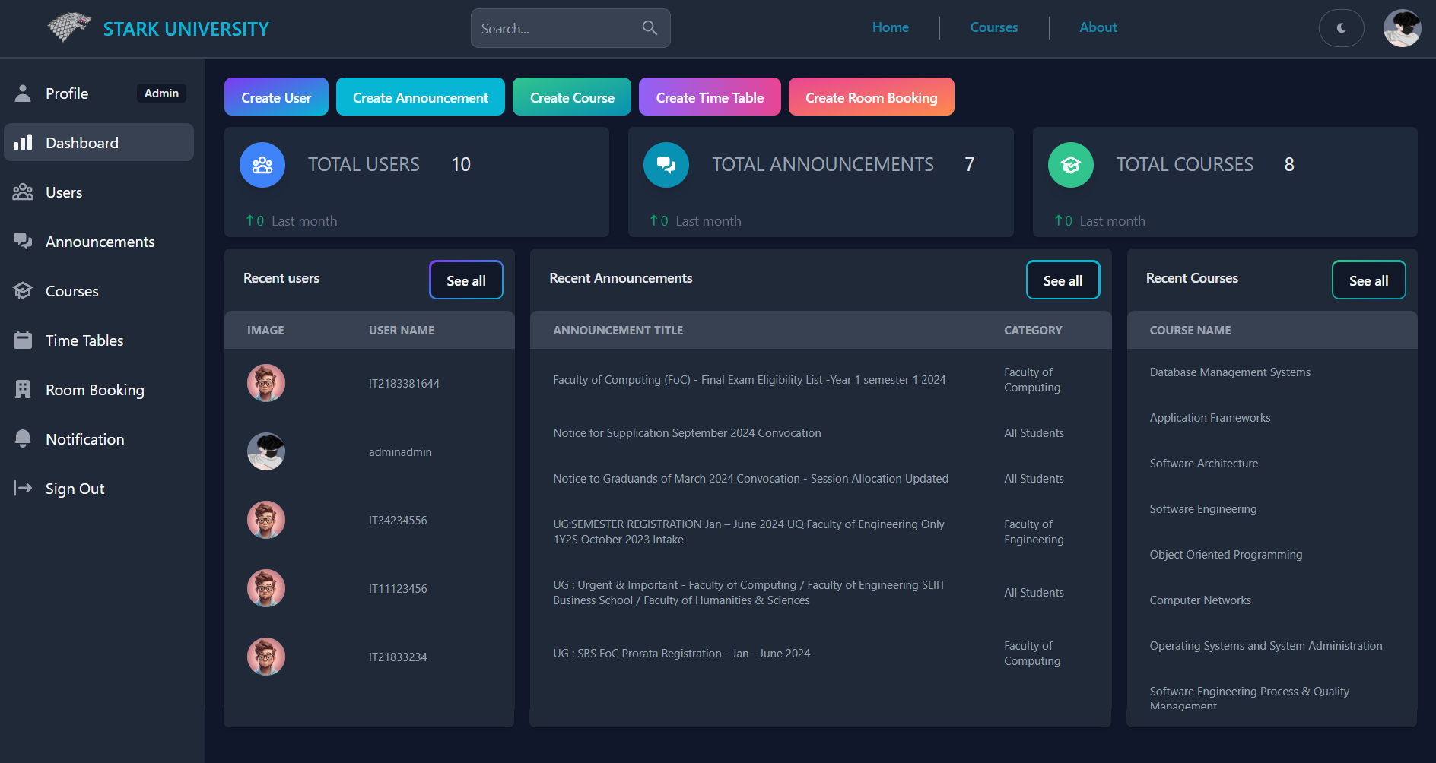Click the search magnifier icon
1436x763 pixels.
pos(650,27)
